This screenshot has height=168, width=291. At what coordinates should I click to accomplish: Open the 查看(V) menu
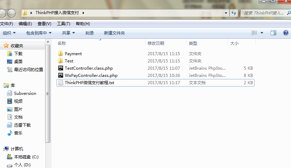click(44, 24)
